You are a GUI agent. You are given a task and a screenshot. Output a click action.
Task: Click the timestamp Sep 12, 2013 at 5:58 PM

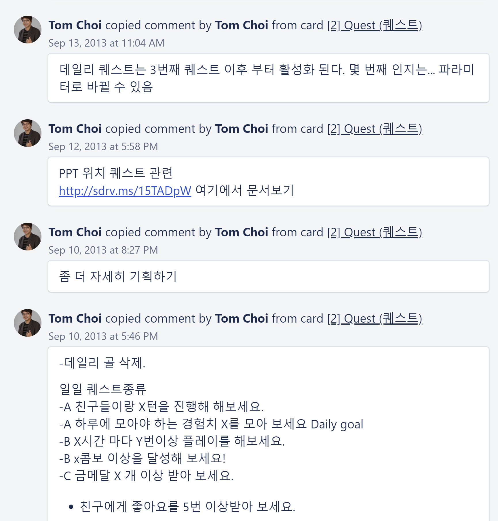pos(103,147)
